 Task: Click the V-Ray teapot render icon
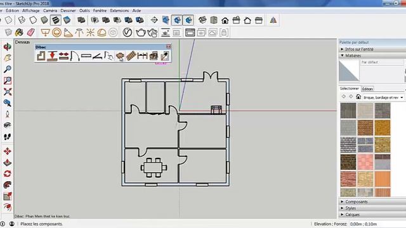tap(141, 33)
